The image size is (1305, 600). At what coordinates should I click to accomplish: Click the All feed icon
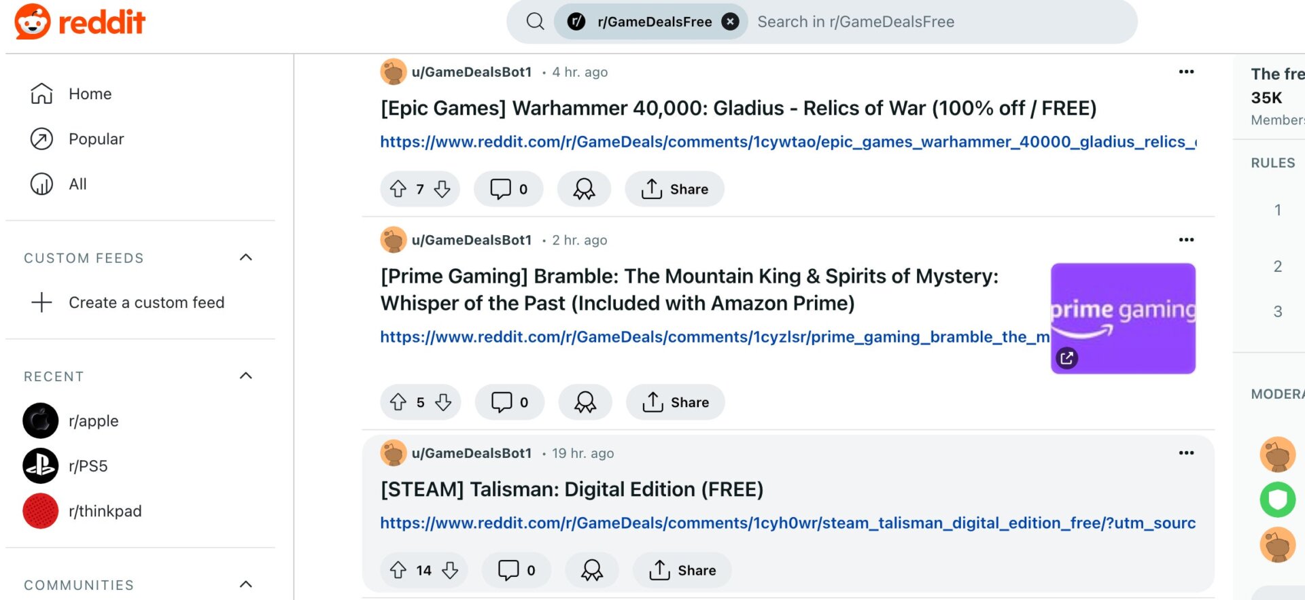point(41,183)
